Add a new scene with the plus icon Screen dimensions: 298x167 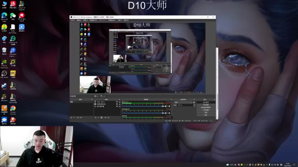pyautogui.click(x=71, y=118)
